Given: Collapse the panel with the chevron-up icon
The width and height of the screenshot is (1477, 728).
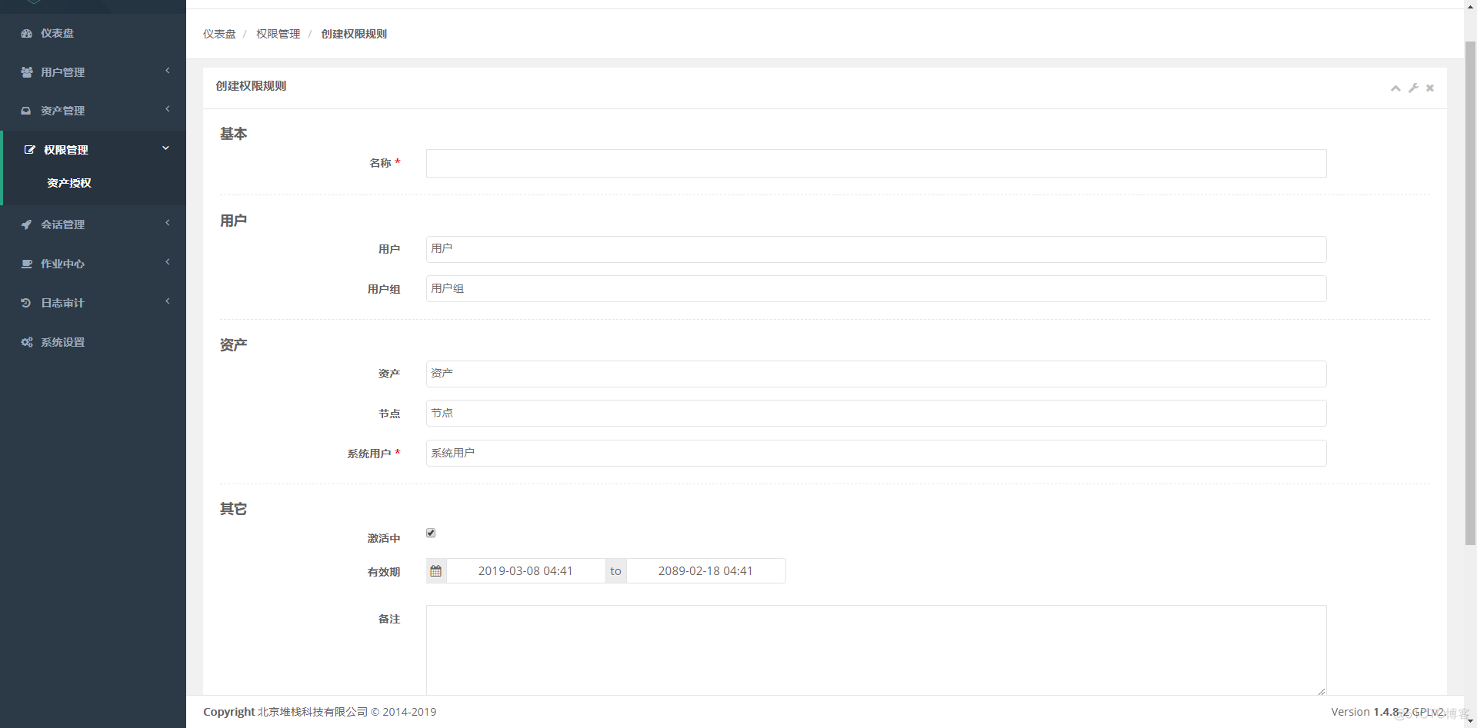Looking at the screenshot, I should (1395, 88).
